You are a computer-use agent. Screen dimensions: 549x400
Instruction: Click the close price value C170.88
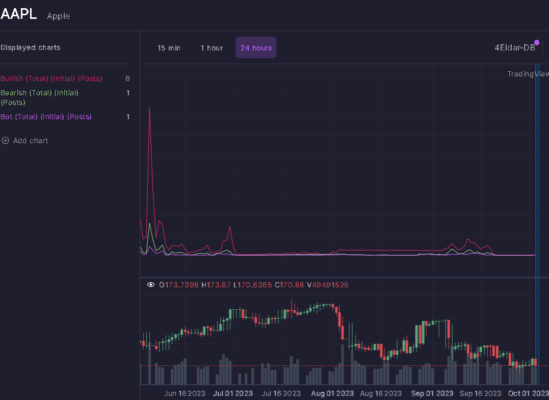pos(290,285)
